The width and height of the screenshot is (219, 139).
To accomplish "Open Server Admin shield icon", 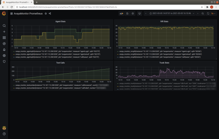I will pyautogui.click(x=4, y=62).
